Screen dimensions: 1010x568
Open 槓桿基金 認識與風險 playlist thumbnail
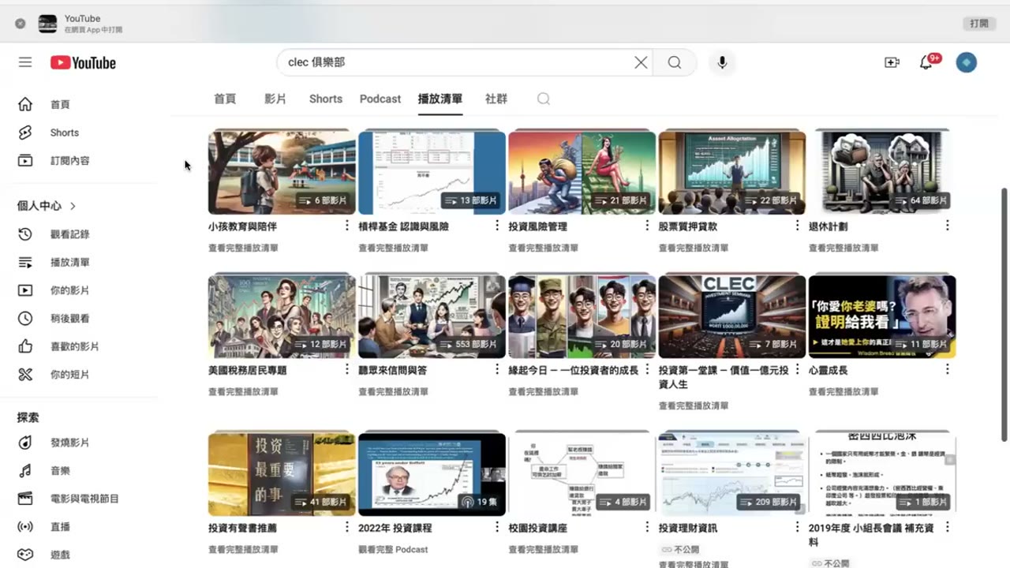coord(432,172)
